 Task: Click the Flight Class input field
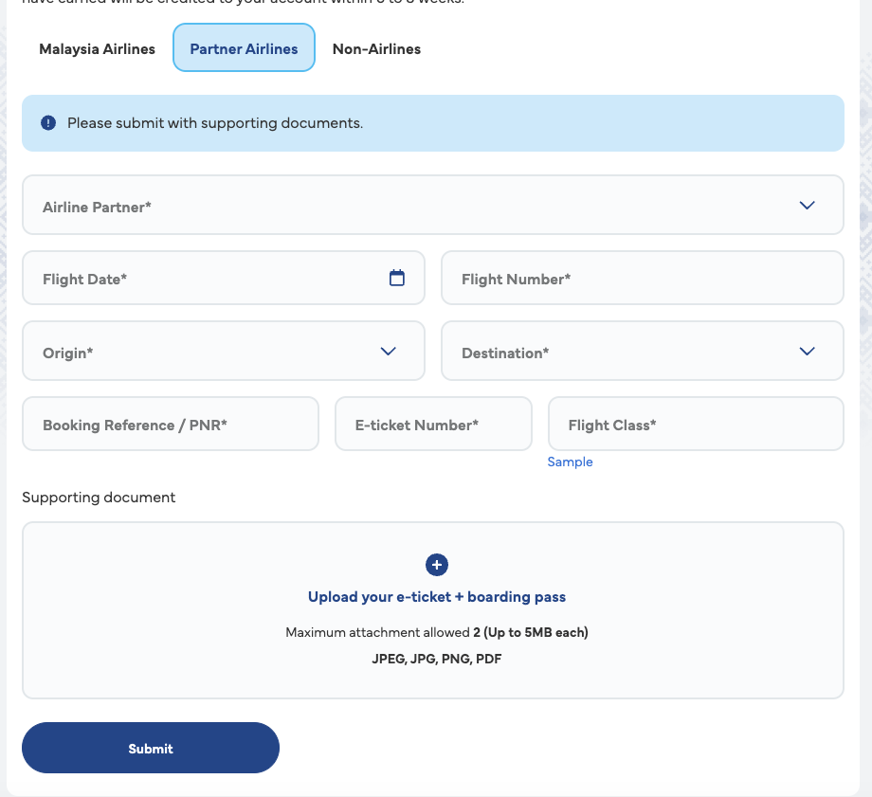point(696,425)
